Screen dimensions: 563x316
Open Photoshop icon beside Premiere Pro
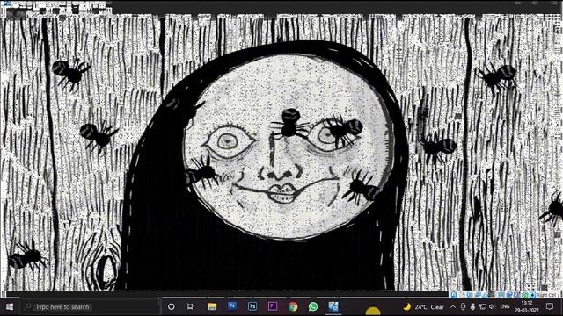252,306
